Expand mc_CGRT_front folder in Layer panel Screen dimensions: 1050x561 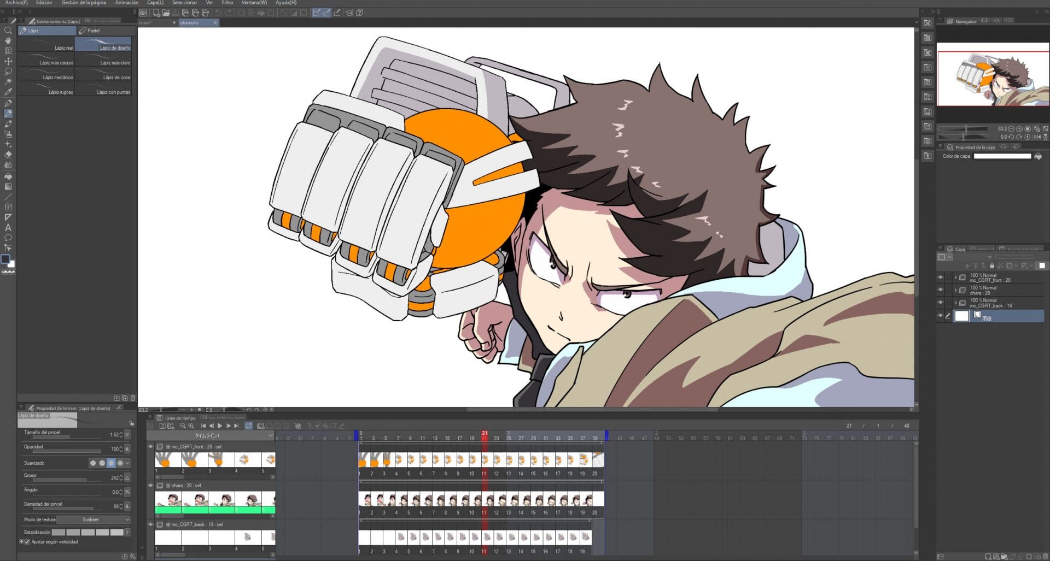pos(955,277)
